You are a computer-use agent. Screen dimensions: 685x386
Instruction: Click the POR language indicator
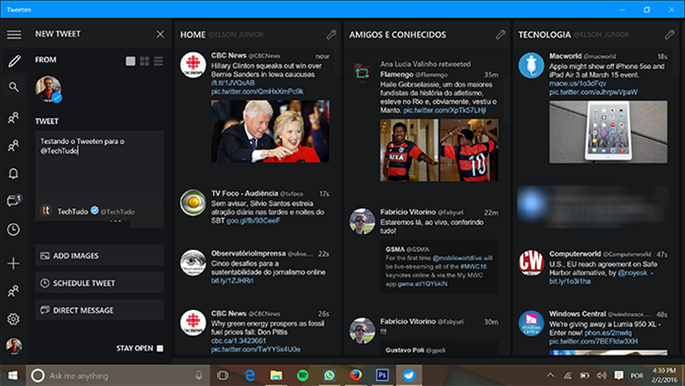pyautogui.click(x=637, y=376)
